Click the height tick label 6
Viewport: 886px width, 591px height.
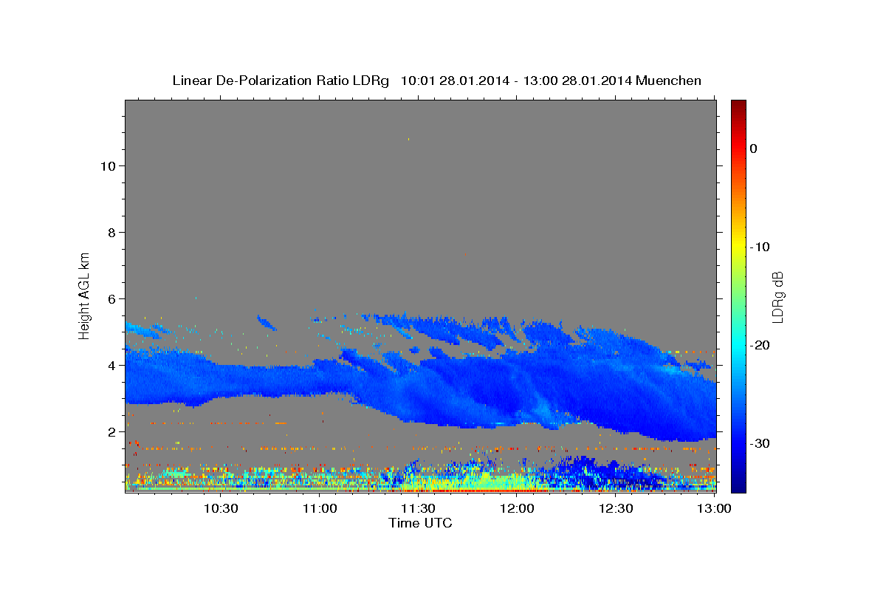[111, 298]
